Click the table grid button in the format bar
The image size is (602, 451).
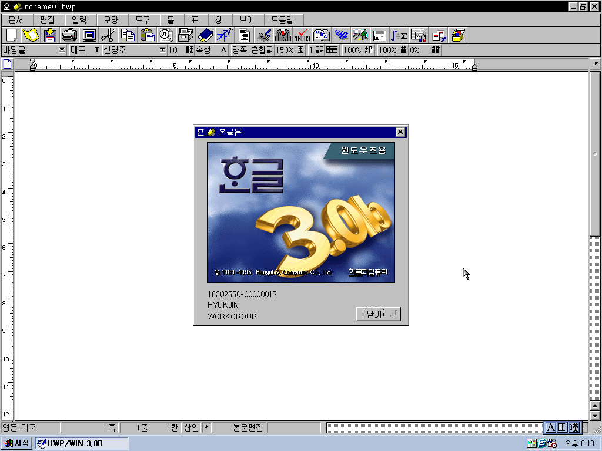332,50
